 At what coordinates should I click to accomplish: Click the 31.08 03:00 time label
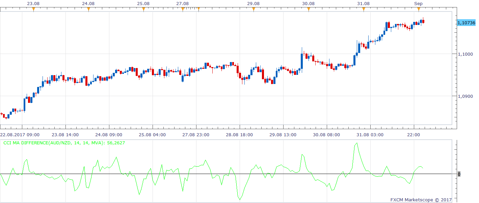371,135
